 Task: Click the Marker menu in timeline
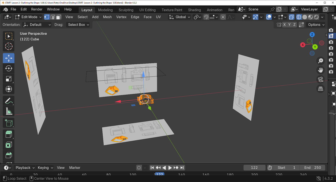coord(75,168)
